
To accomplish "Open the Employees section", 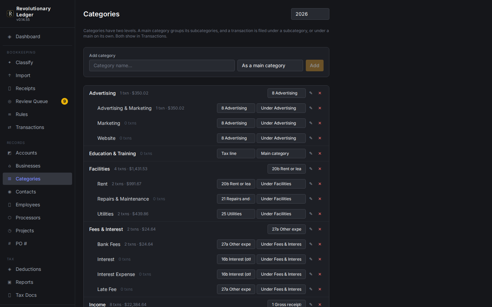I will [37, 205].
